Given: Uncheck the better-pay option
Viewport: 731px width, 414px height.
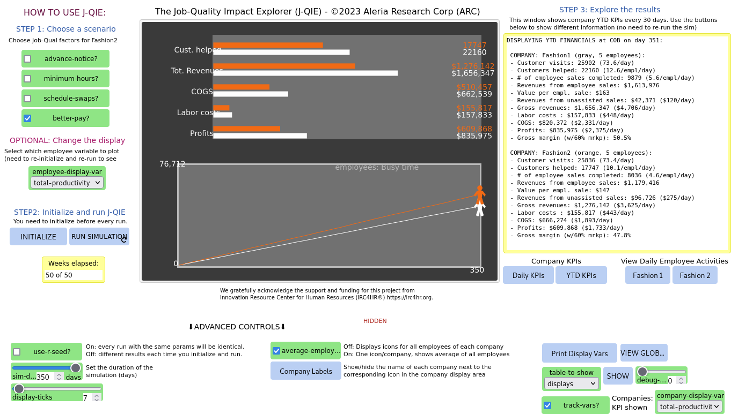Looking at the screenshot, I should click(27, 118).
